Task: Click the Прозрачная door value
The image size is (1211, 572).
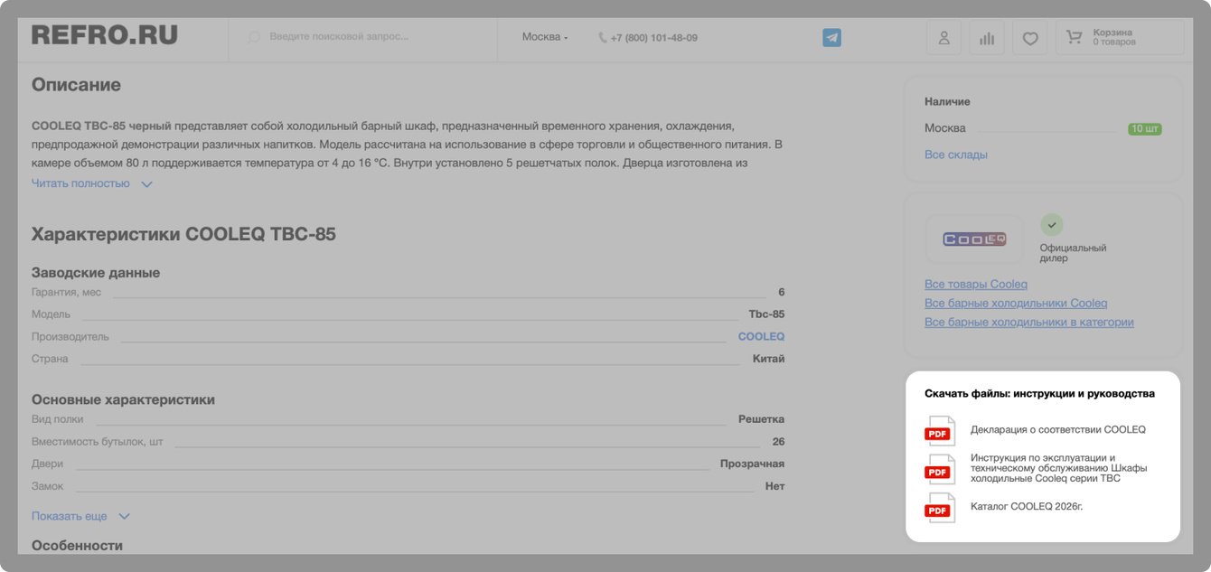Action: tap(752, 464)
